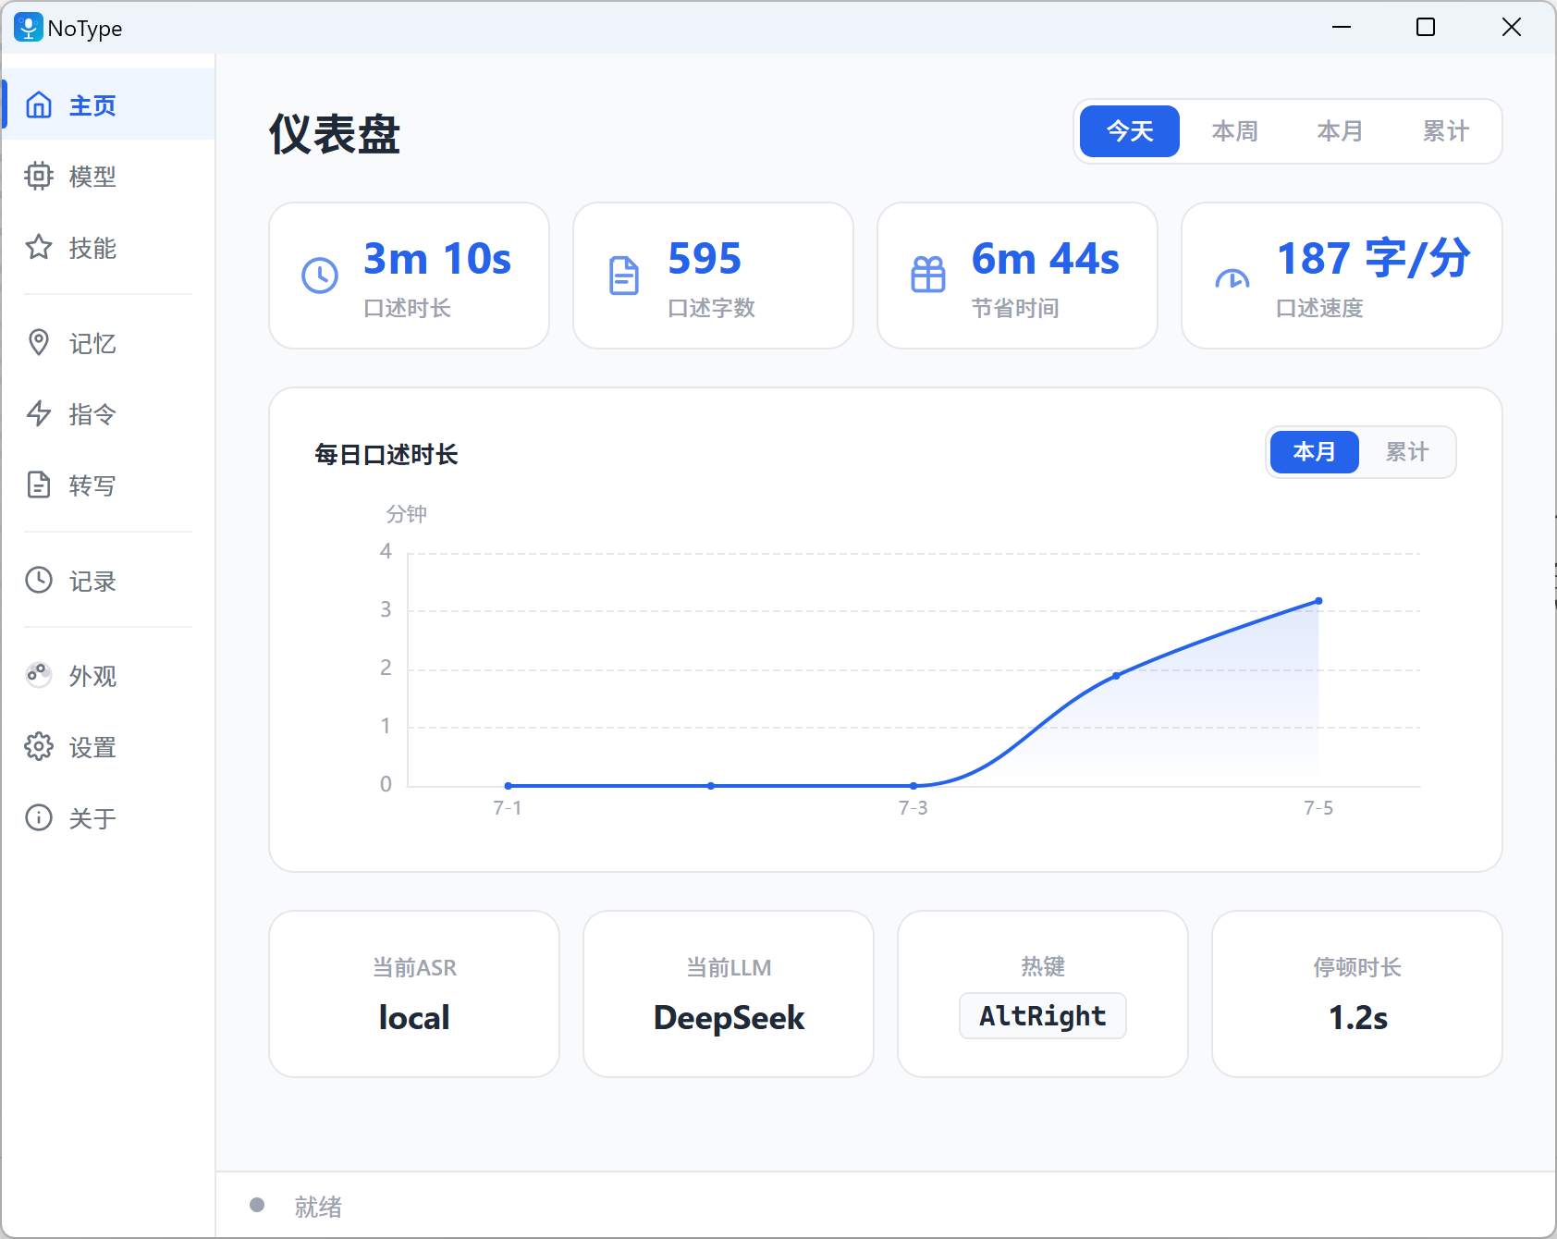This screenshot has width=1557, height=1239.
Task: Click the lightning bolt icon beside 指令
Action: [x=39, y=413]
